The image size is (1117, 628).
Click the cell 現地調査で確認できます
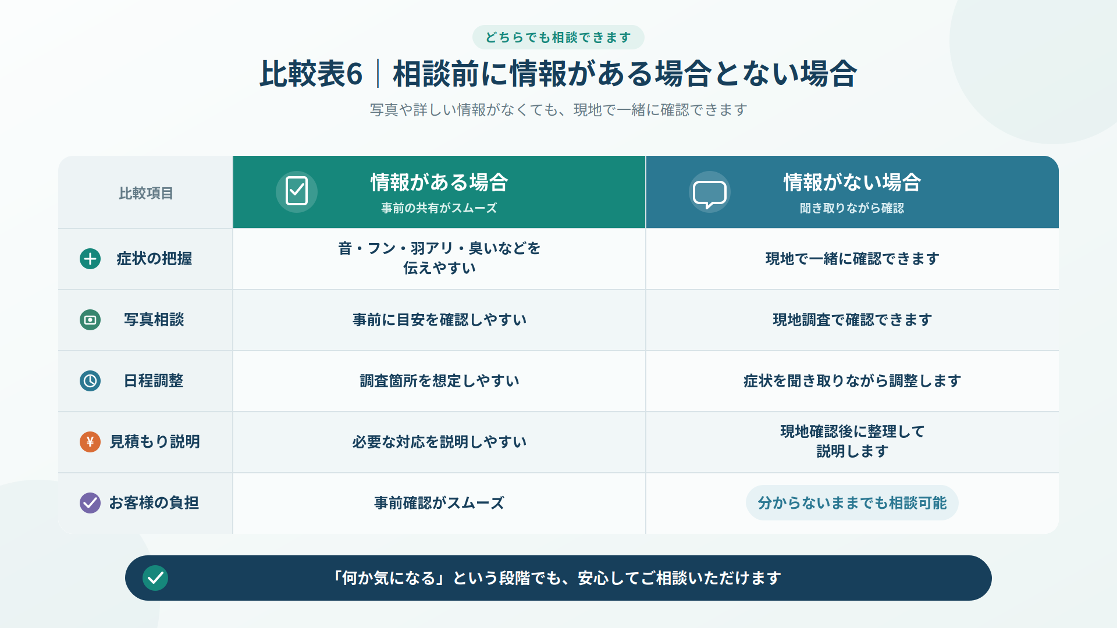click(x=852, y=320)
